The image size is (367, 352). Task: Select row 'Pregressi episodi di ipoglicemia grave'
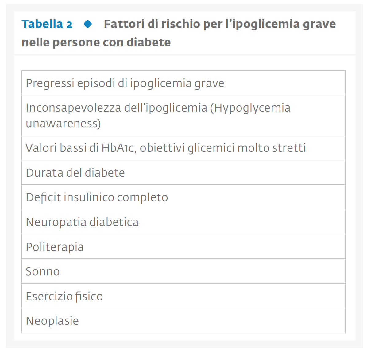coord(183,83)
